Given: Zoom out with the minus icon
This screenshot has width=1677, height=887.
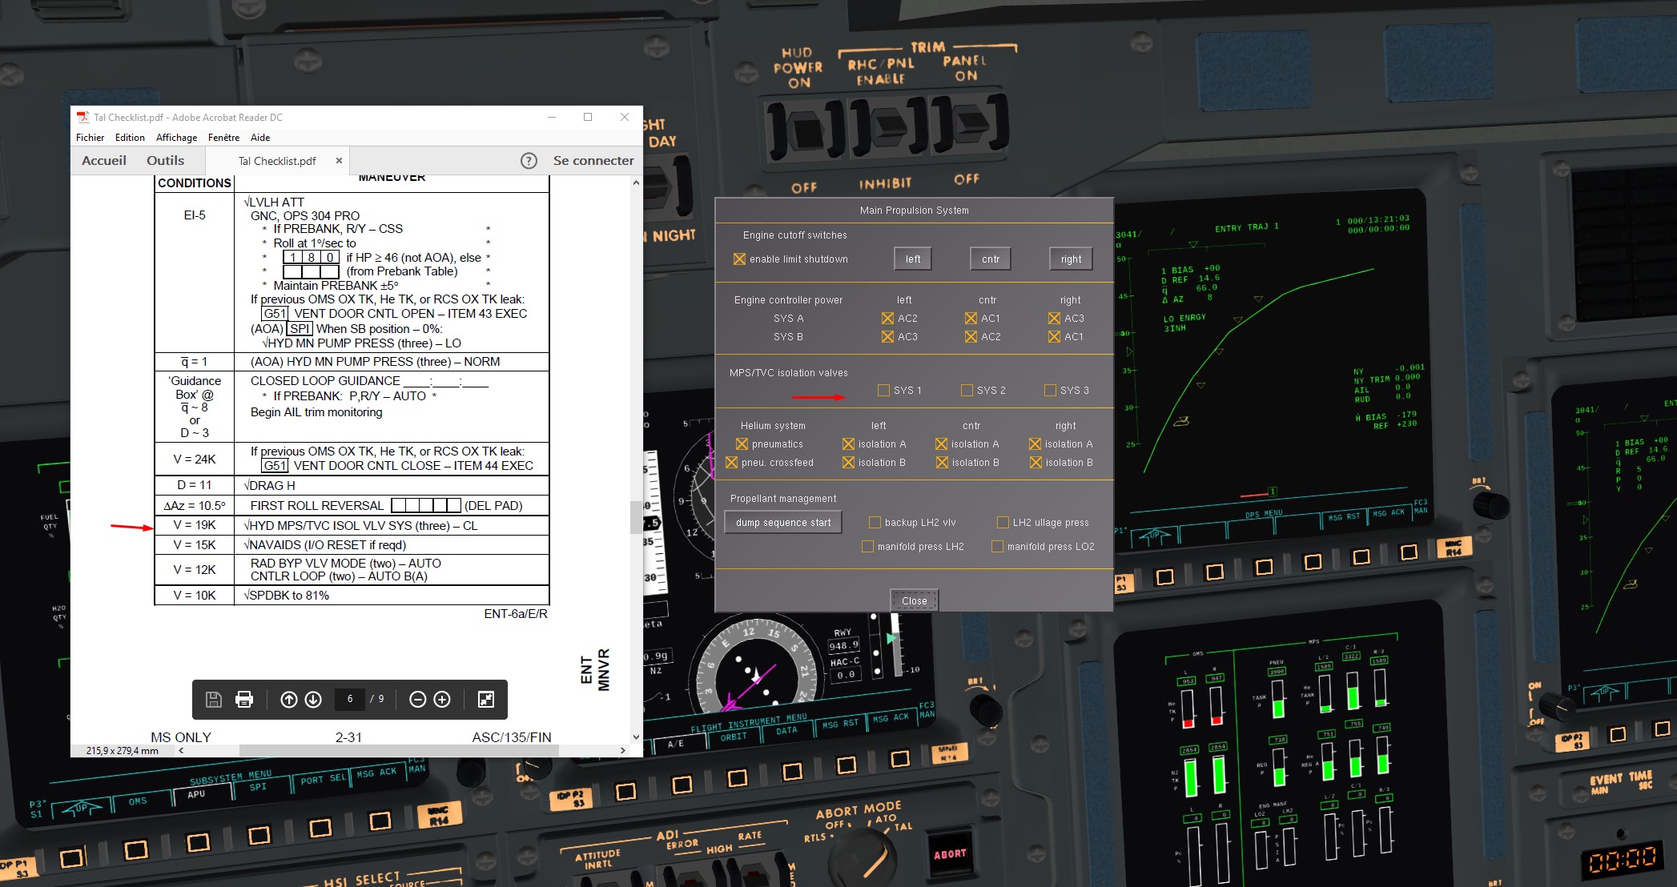Looking at the screenshot, I should pyautogui.click(x=417, y=700).
